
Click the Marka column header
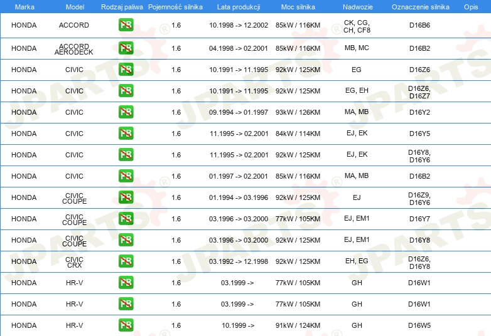(x=24, y=7)
